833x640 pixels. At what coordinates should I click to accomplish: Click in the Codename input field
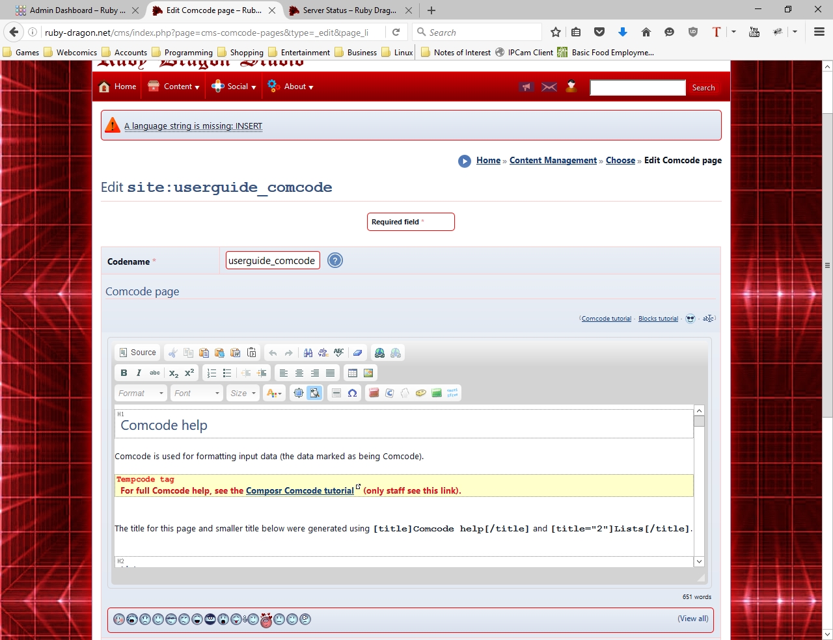click(272, 261)
